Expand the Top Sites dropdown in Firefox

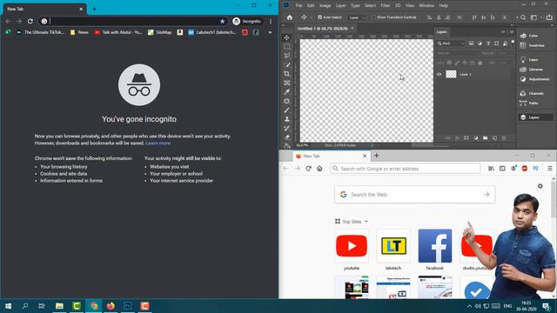pyautogui.click(x=366, y=222)
